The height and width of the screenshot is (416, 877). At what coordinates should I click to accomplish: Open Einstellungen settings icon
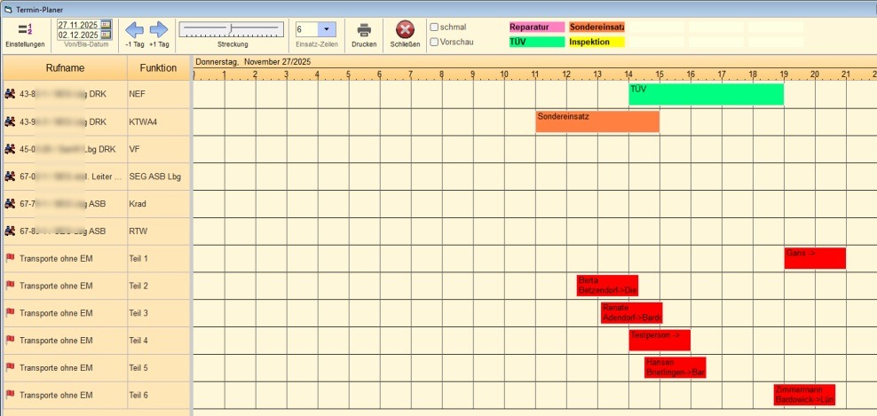(x=24, y=30)
